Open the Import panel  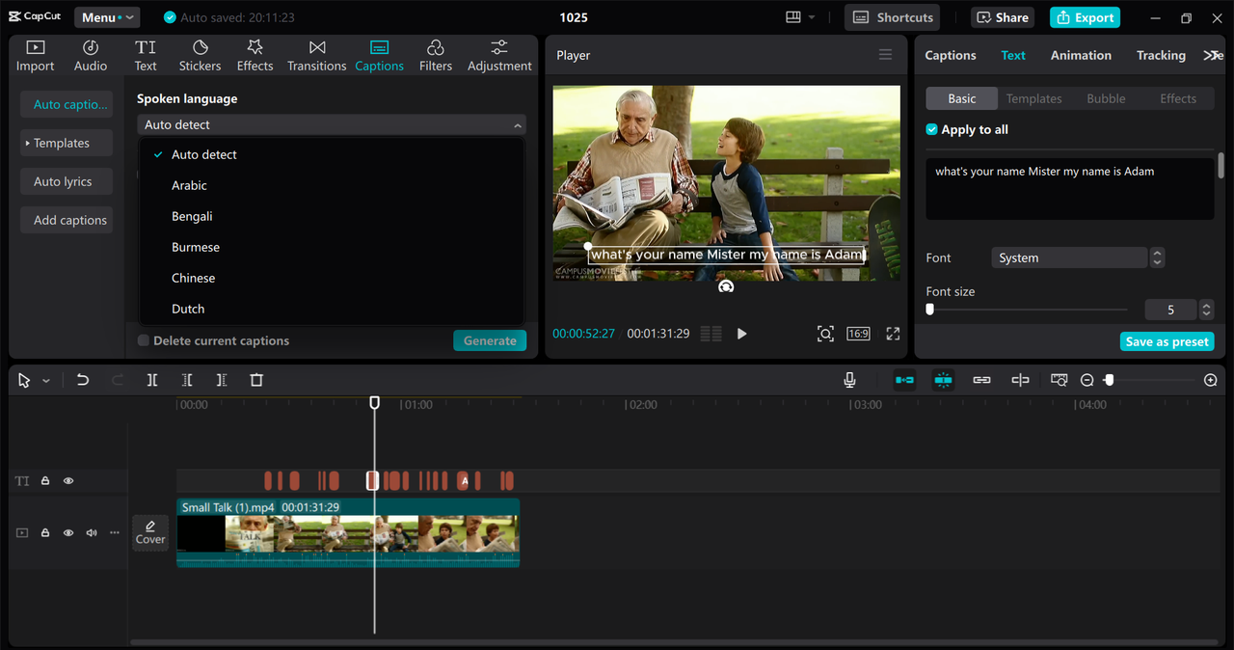(x=35, y=56)
